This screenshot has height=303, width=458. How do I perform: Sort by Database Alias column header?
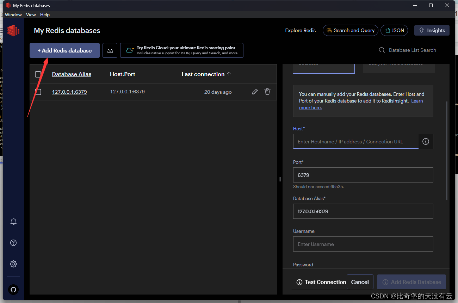click(72, 74)
